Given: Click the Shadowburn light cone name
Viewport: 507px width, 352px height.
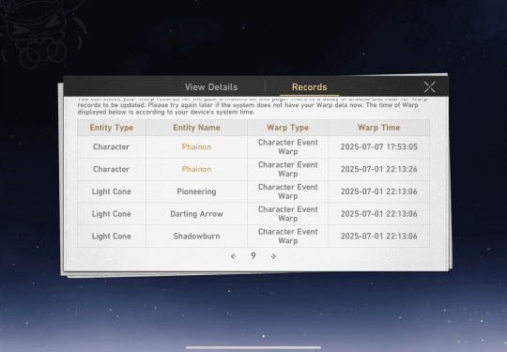Looking at the screenshot, I should (x=196, y=236).
